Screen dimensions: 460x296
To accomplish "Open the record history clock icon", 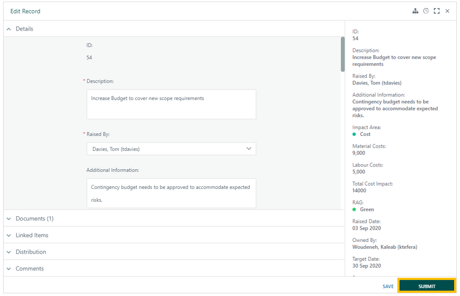I will (x=426, y=11).
